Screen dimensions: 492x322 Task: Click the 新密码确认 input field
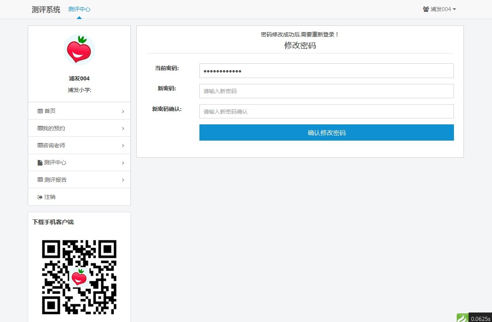(x=326, y=111)
